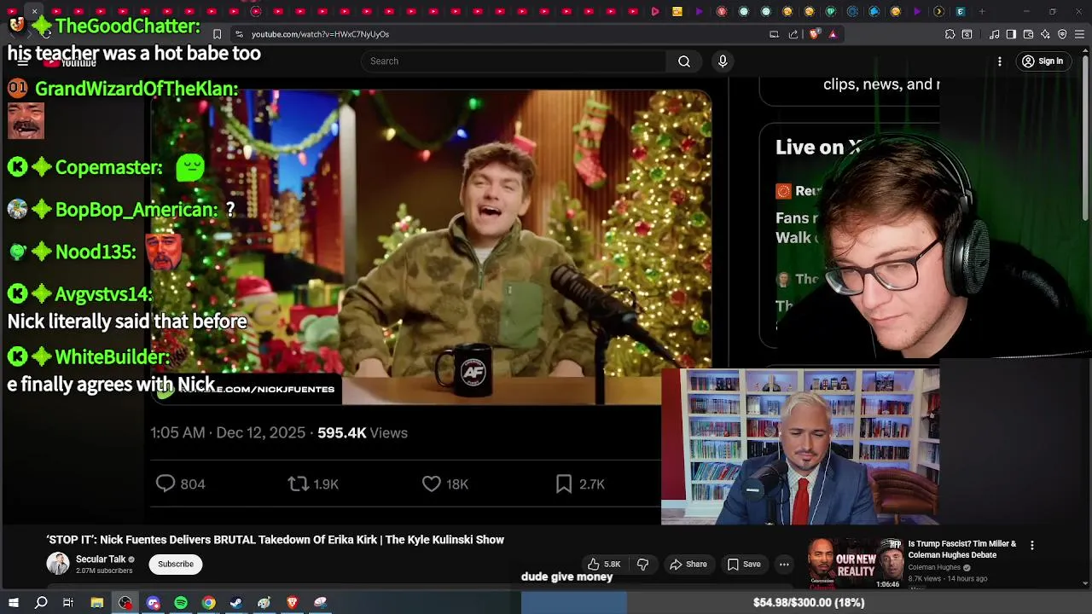Click the '595.4K Views' text on tweet
The height and width of the screenshot is (614, 1092).
[363, 432]
